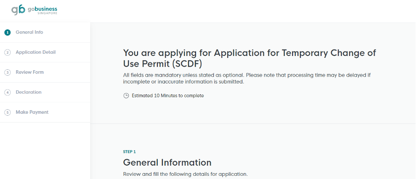Click the gobusiness wordmark in header
Image resolution: width=416 pixels, height=179 pixels.
click(x=42, y=9)
